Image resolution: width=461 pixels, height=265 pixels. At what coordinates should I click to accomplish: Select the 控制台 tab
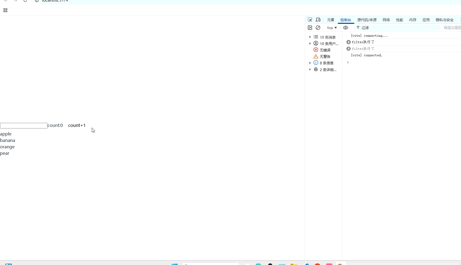coord(346,20)
